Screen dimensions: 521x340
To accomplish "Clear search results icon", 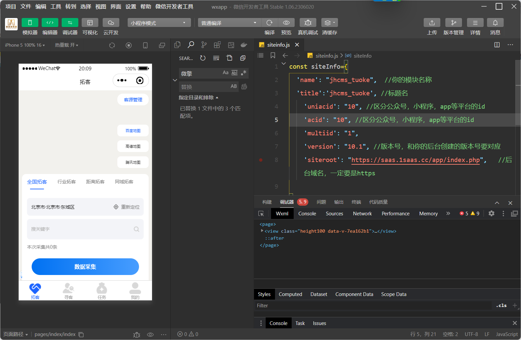I will [x=216, y=58].
